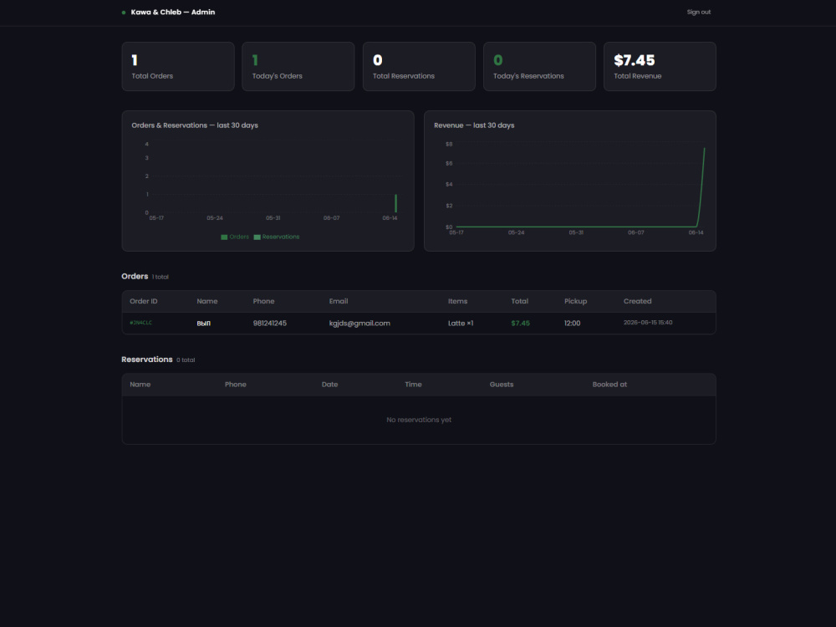Screen dimensions: 836x627
Task: Click the Kawa & Chleb — Admin title
Action: (173, 12)
